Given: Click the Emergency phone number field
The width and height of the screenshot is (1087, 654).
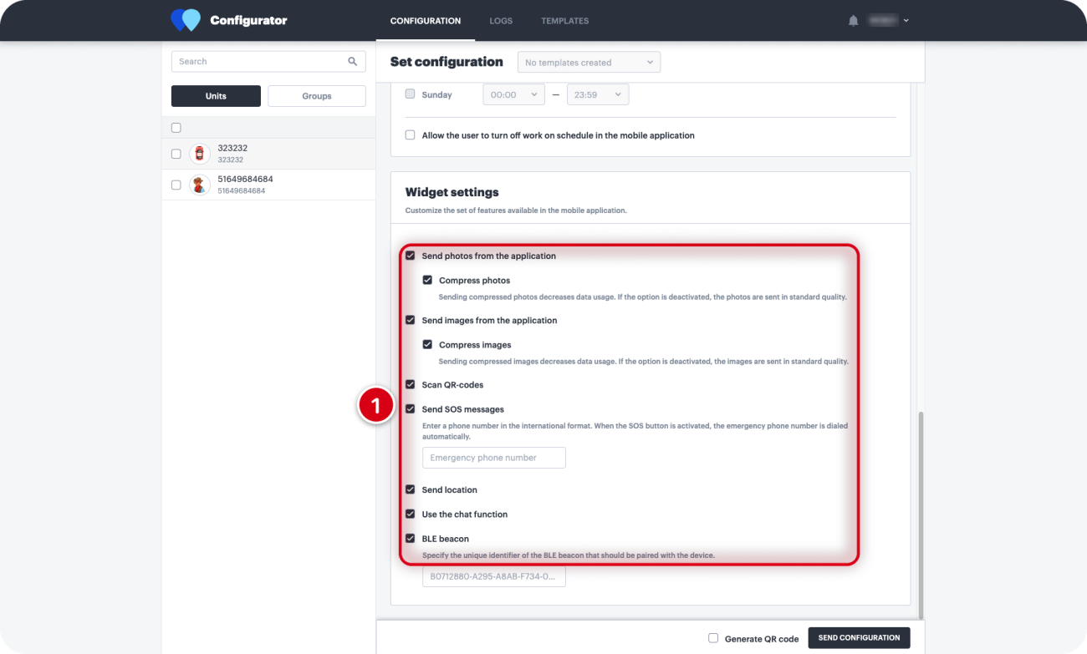Looking at the screenshot, I should [494, 458].
